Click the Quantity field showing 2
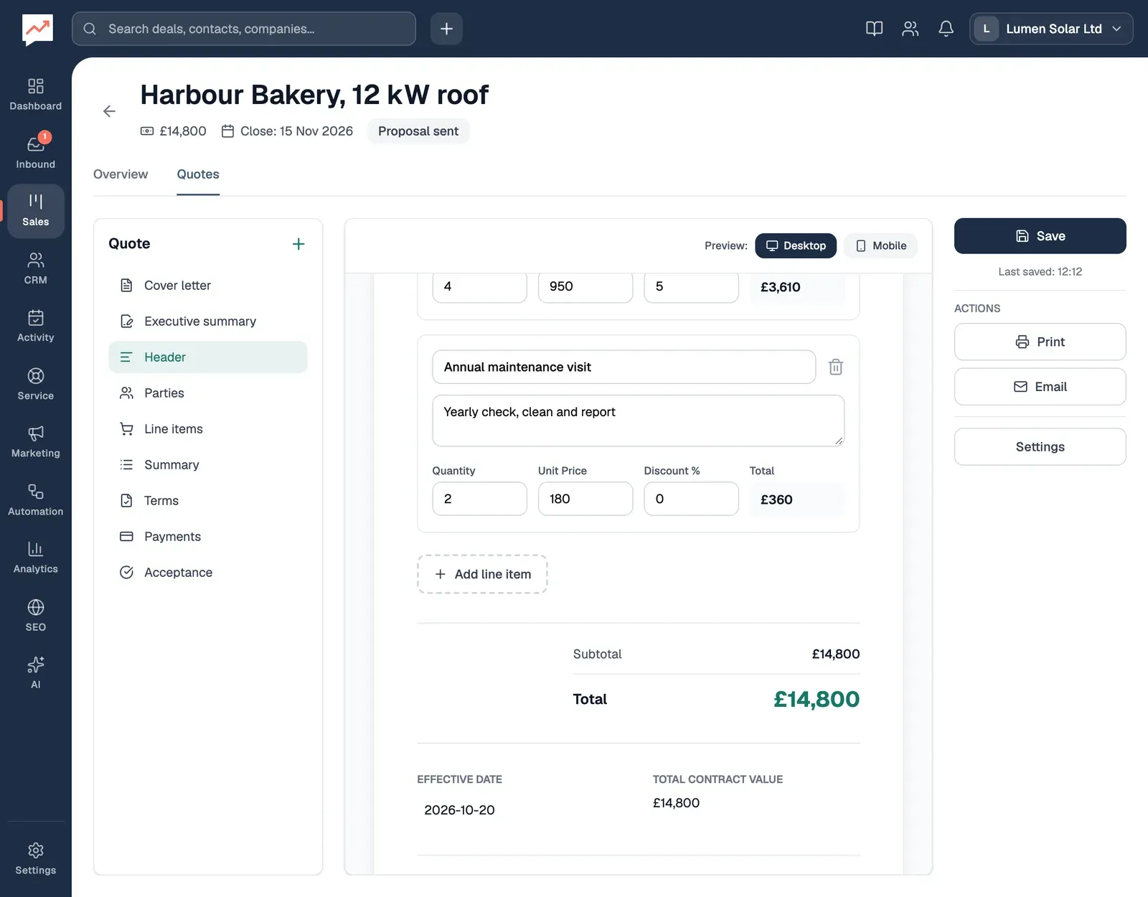 pyautogui.click(x=479, y=499)
